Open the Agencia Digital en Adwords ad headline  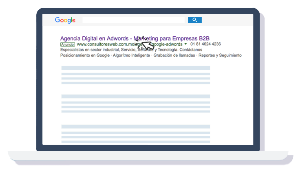tap(135, 38)
